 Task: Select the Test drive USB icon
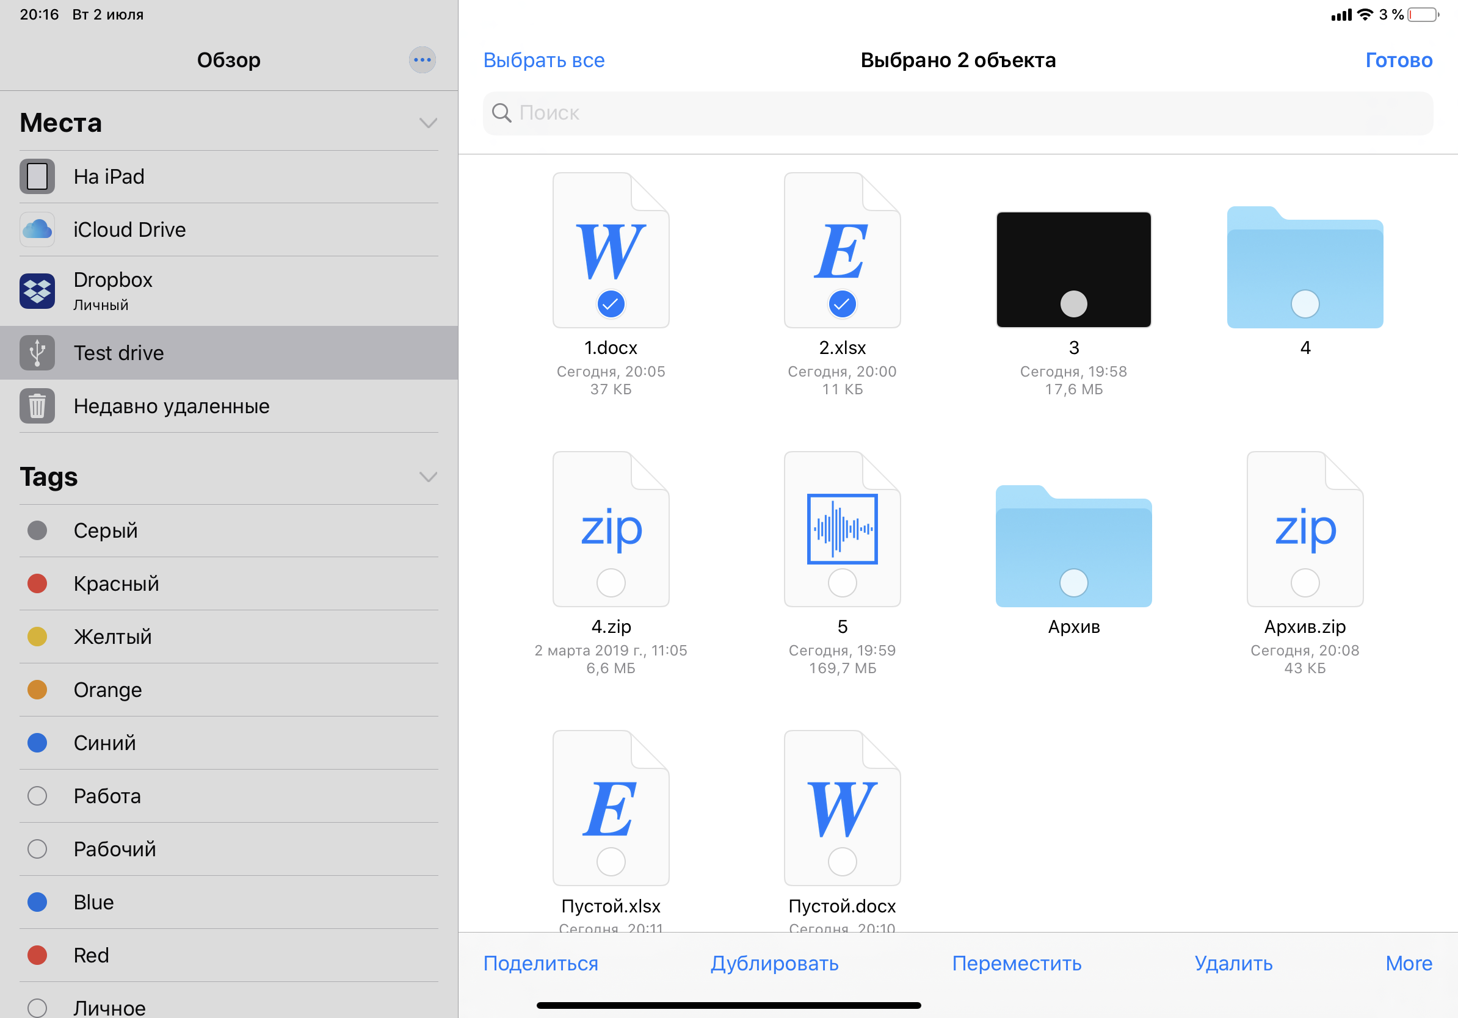click(x=37, y=353)
